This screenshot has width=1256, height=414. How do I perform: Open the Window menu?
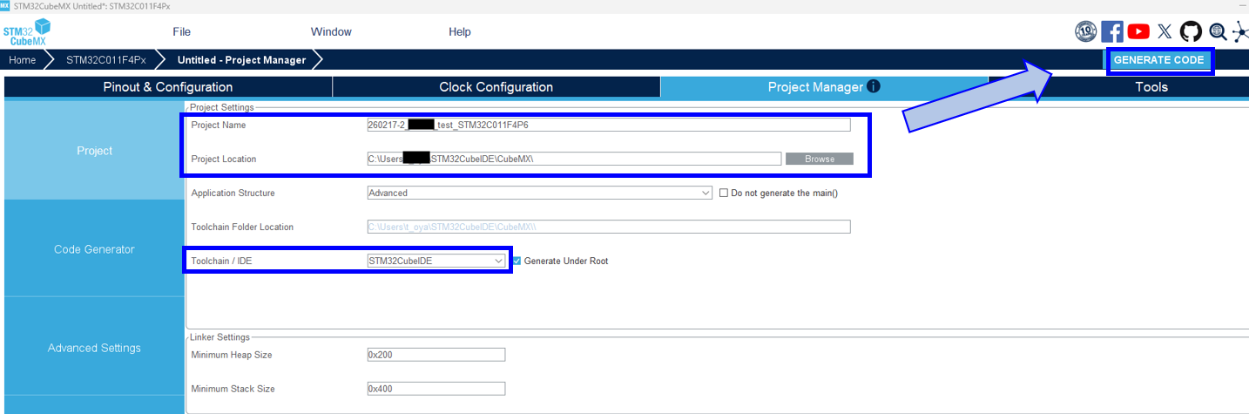click(331, 31)
